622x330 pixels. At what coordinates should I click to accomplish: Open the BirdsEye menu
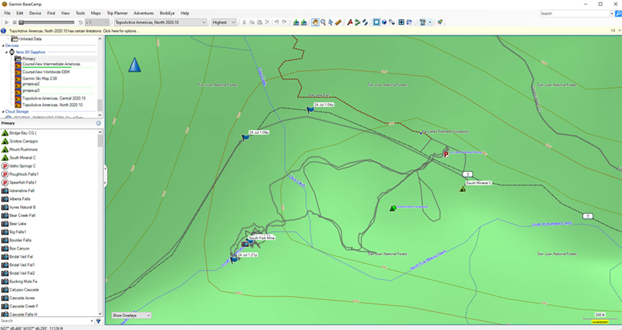168,13
